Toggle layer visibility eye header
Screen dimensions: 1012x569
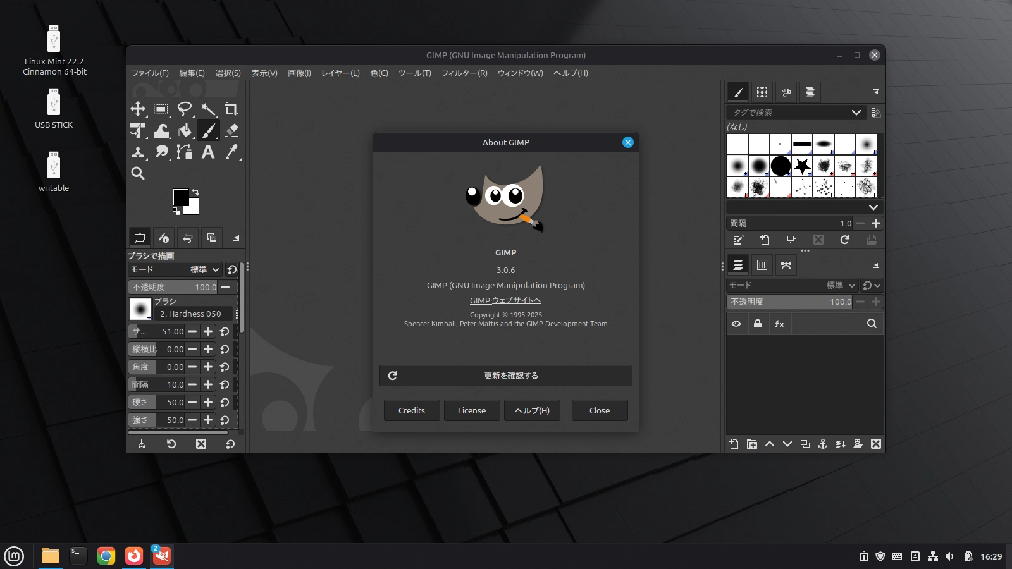pyautogui.click(x=736, y=324)
